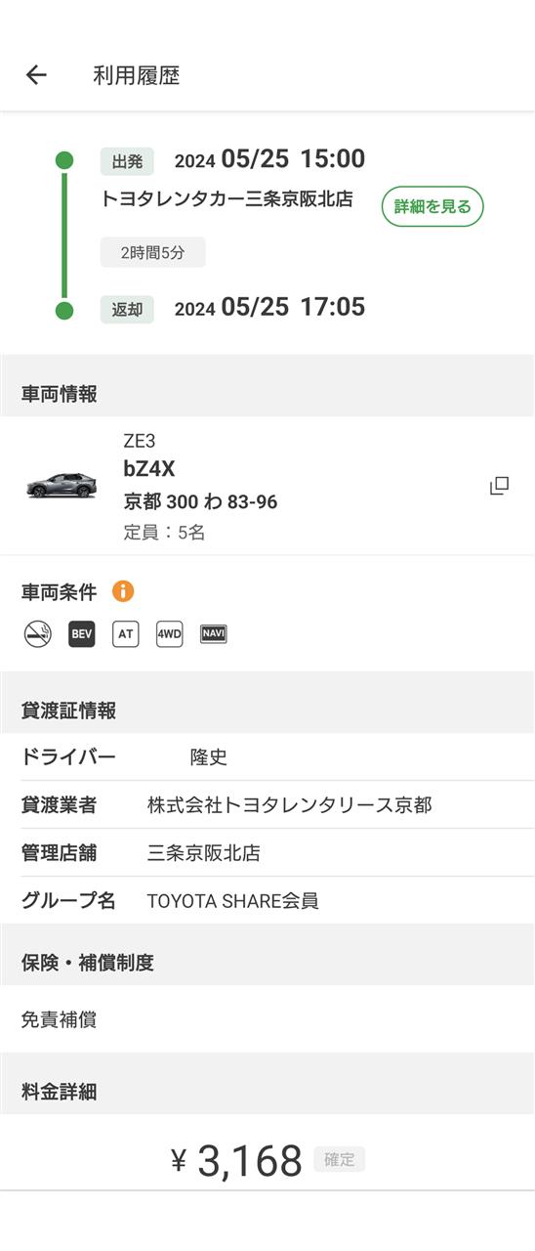Tap the 利用履歴 page title
The width and height of the screenshot is (535, 1251).
click(x=137, y=75)
